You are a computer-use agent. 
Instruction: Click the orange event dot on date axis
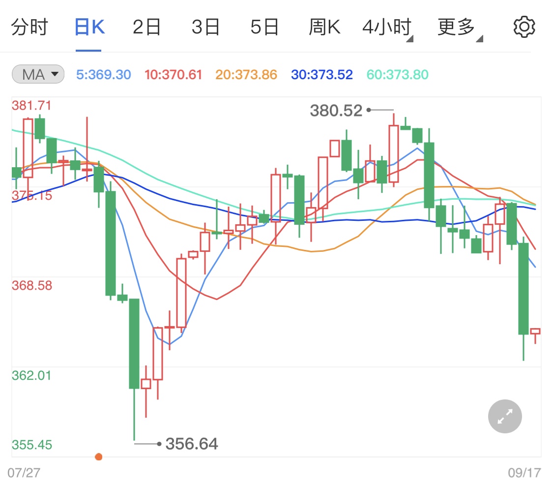point(99,457)
